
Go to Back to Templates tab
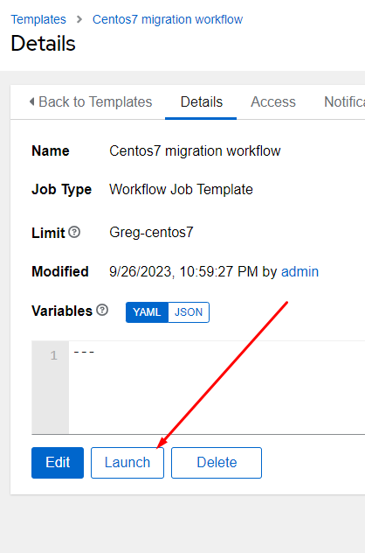click(x=91, y=101)
